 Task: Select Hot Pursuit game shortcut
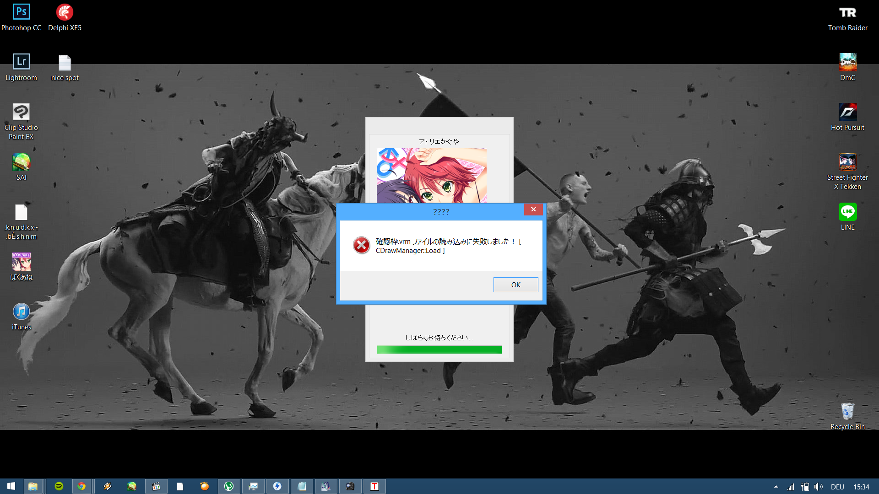tap(847, 112)
